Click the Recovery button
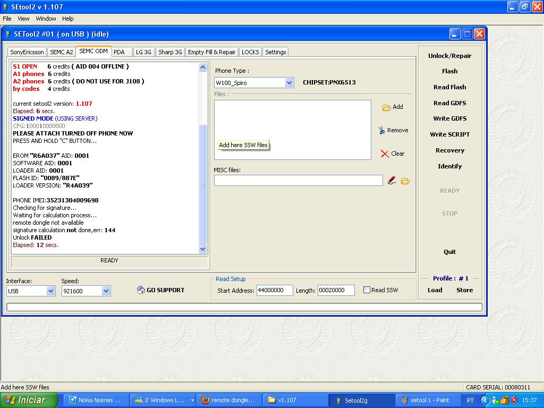Viewport: 544px width, 408px height. click(x=449, y=150)
